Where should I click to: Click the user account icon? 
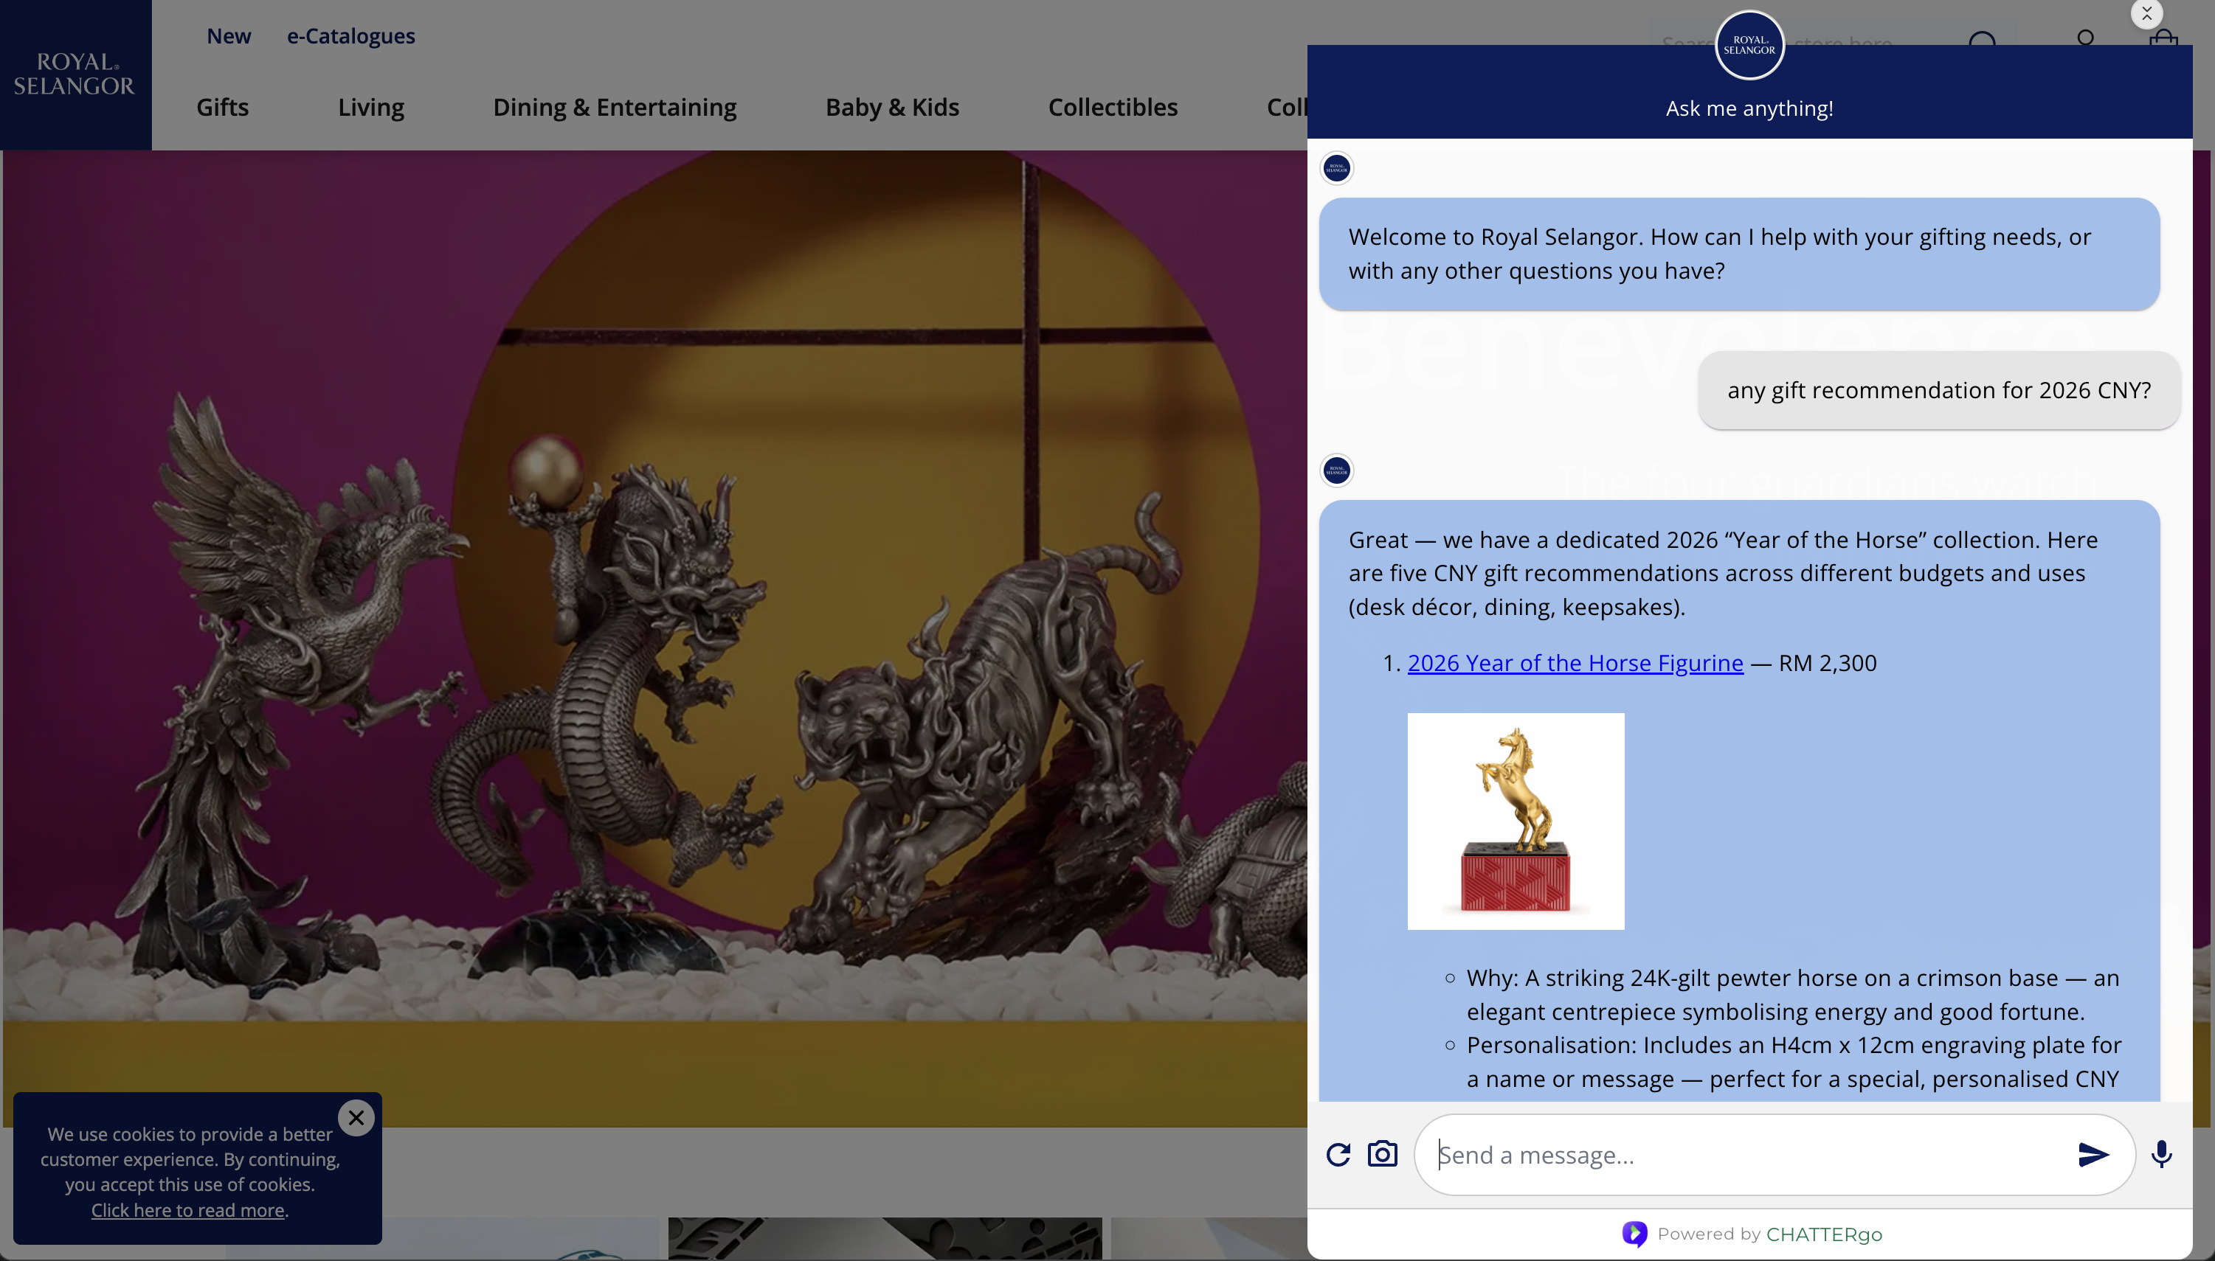[x=2085, y=39]
